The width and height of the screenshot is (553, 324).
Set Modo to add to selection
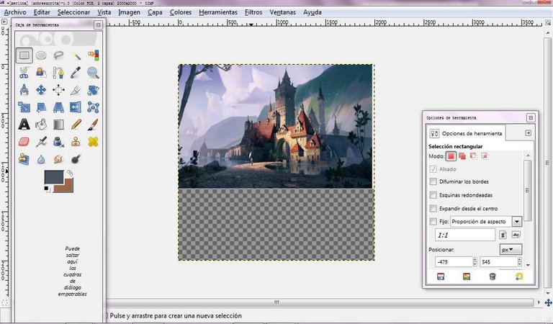pos(462,156)
